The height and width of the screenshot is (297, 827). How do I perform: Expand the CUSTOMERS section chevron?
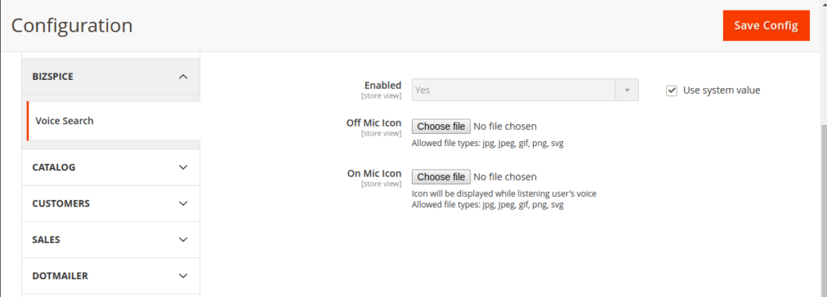coord(183,203)
